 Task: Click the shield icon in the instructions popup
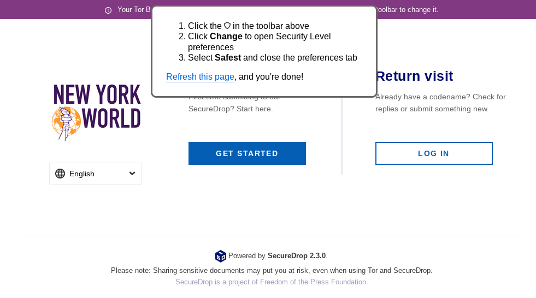coord(227,26)
